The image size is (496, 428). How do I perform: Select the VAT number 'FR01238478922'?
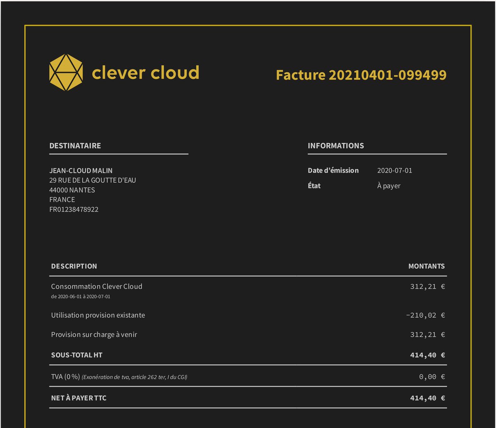tap(74, 209)
